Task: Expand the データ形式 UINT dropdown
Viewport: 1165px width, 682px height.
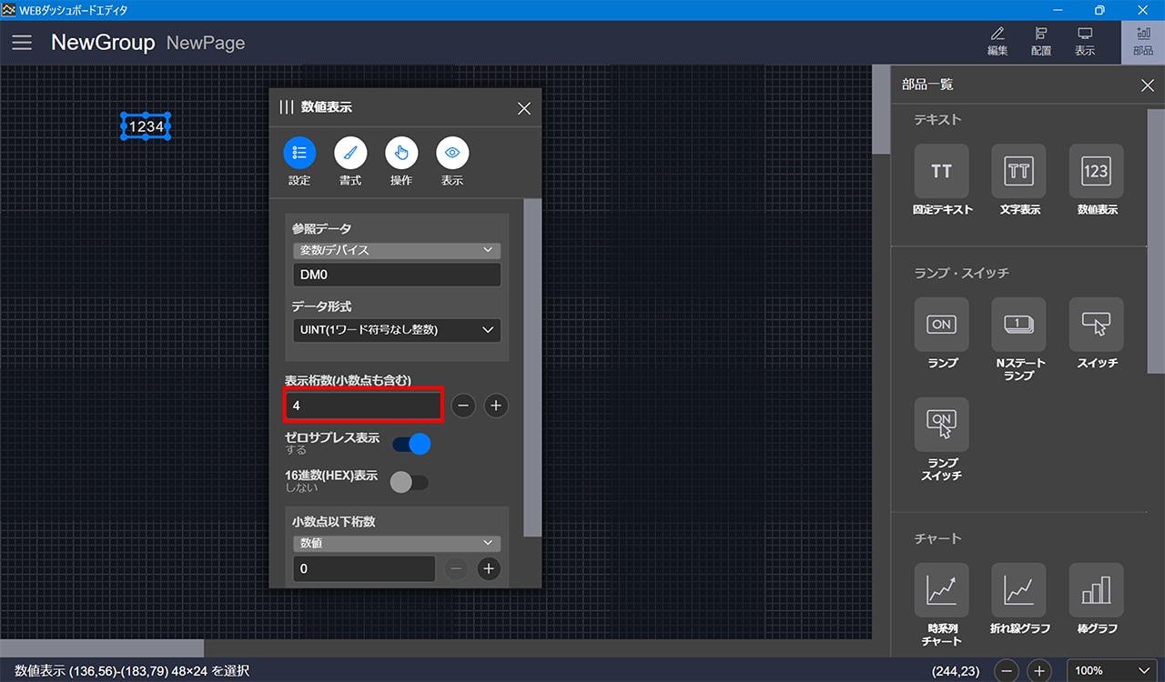Action: (396, 330)
